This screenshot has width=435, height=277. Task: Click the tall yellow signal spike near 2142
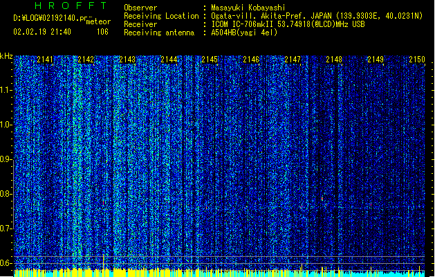point(104,262)
